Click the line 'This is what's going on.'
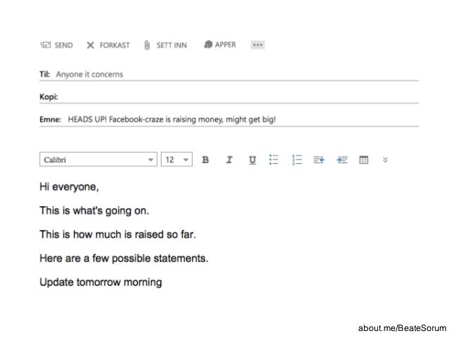Image resolution: width=450 pixels, height=338 pixels. click(x=95, y=211)
